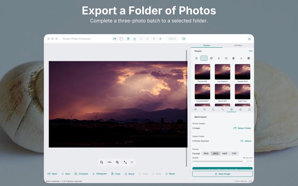Click the compare windows icon in top toolbar
The image size is (298, 186).
click(x=121, y=39)
